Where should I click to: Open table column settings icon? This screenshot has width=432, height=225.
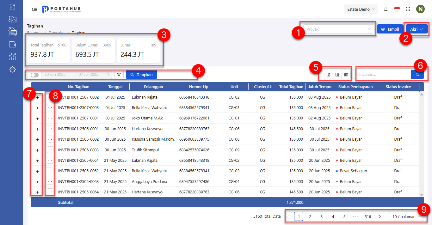tap(346, 75)
